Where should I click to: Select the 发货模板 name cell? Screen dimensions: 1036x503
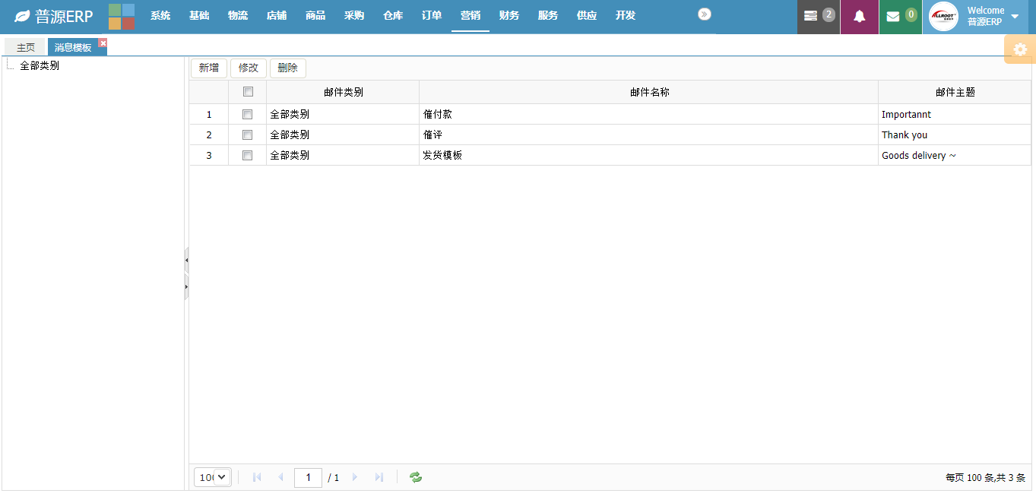pos(649,155)
